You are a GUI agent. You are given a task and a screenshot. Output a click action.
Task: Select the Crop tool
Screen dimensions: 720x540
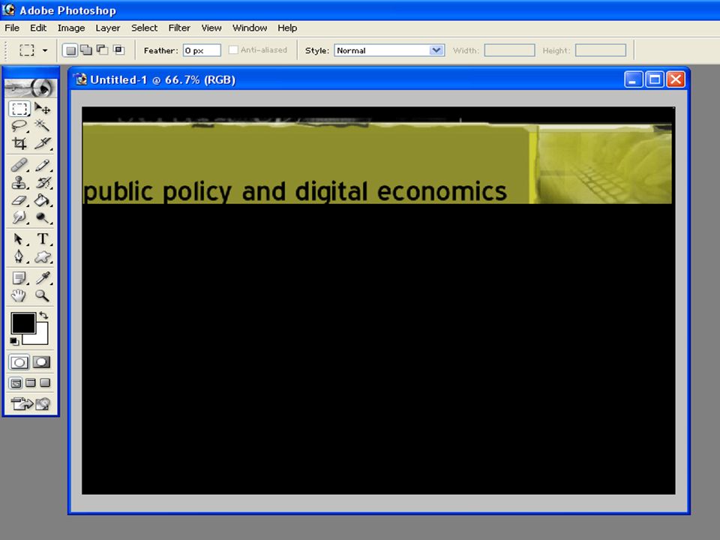(x=19, y=143)
